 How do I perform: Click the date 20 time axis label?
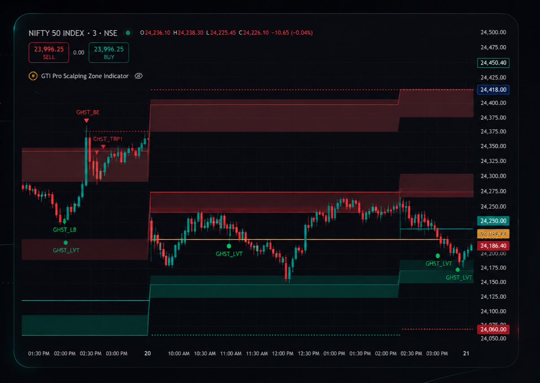(x=148, y=353)
